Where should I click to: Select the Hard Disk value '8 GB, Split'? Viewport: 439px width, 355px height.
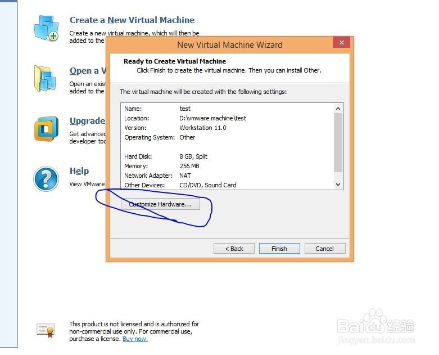193,156
